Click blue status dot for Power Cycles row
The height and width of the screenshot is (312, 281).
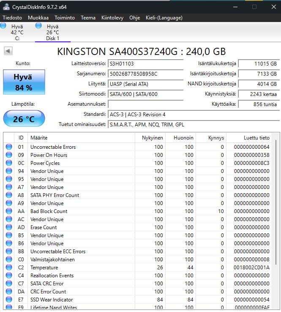(x=9, y=163)
